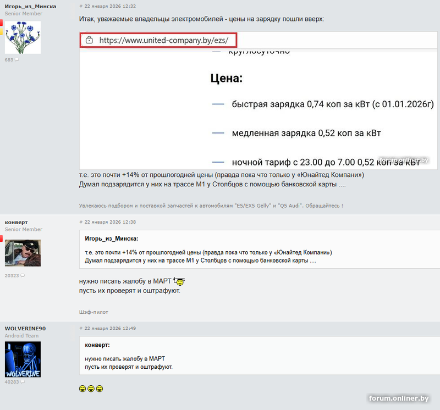Click the first laughing smiley in WOLVERINE90's post

point(82,389)
